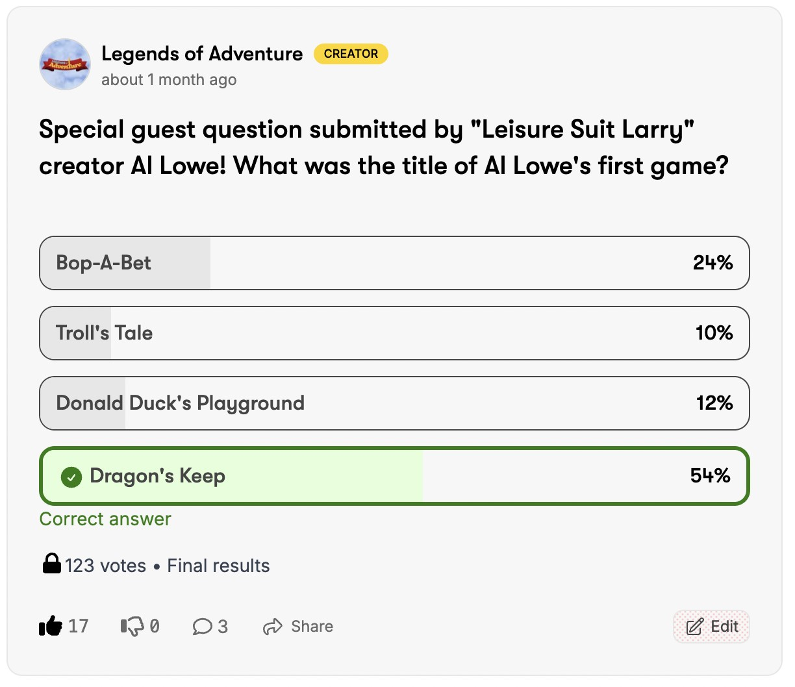This screenshot has width=795, height=687.
Task: Open comments via speech bubble icon
Action: (x=202, y=627)
